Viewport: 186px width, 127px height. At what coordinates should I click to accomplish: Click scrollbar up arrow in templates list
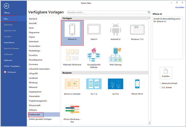pyautogui.click(x=150, y=18)
